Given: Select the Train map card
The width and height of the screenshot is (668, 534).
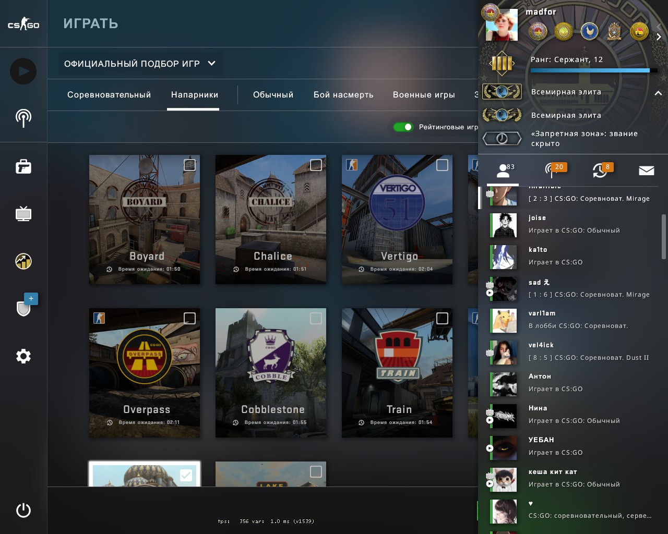Looking at the screenshot, I should point(397,373).
